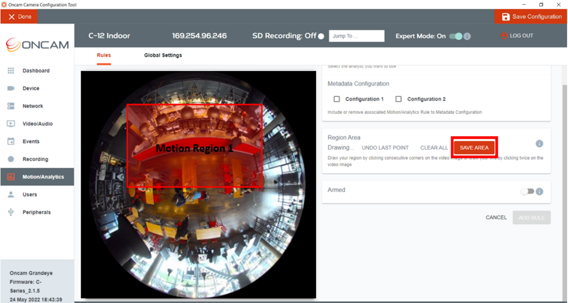Open the Users person icon
This screenshot has height=303, width=568.
tap(11, 194)
